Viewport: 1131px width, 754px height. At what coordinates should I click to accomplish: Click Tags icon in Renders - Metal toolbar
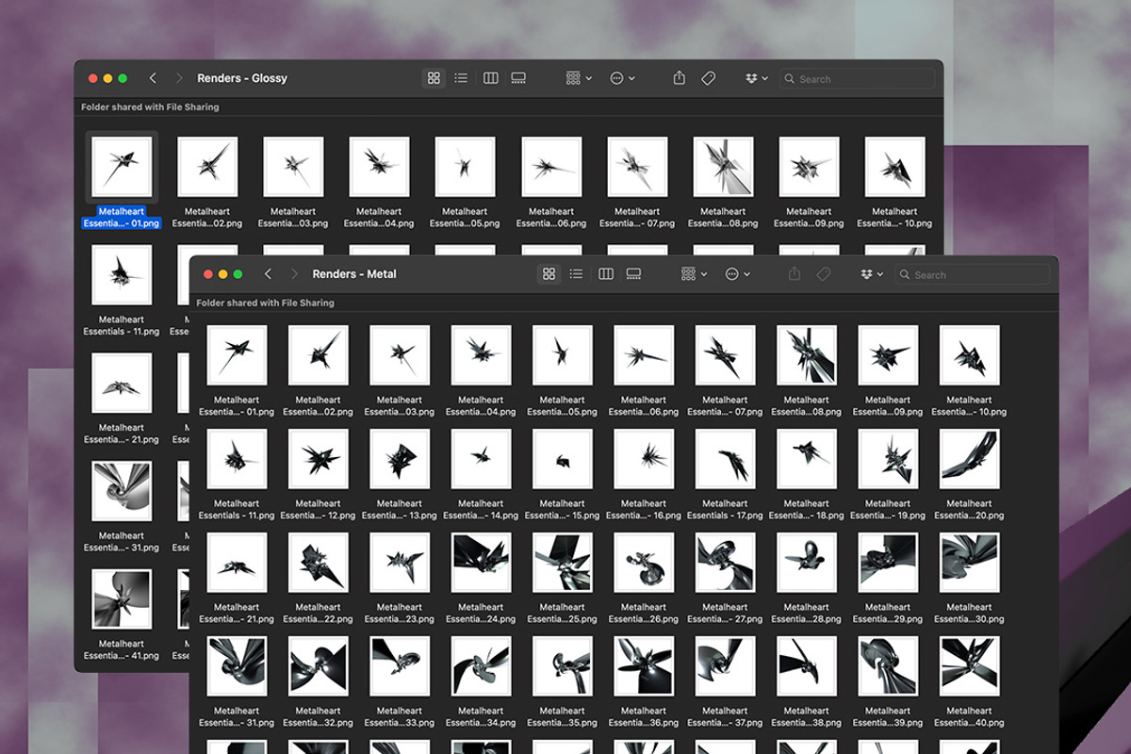point(824,274)
